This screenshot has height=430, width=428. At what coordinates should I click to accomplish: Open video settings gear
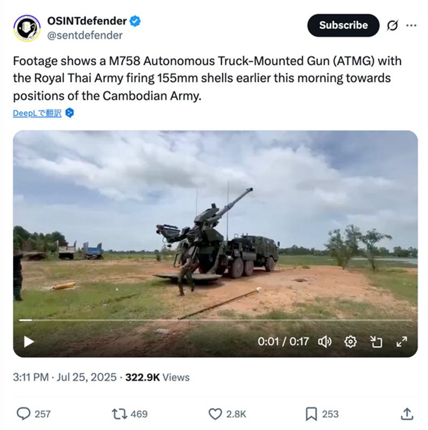coord(350,341)
